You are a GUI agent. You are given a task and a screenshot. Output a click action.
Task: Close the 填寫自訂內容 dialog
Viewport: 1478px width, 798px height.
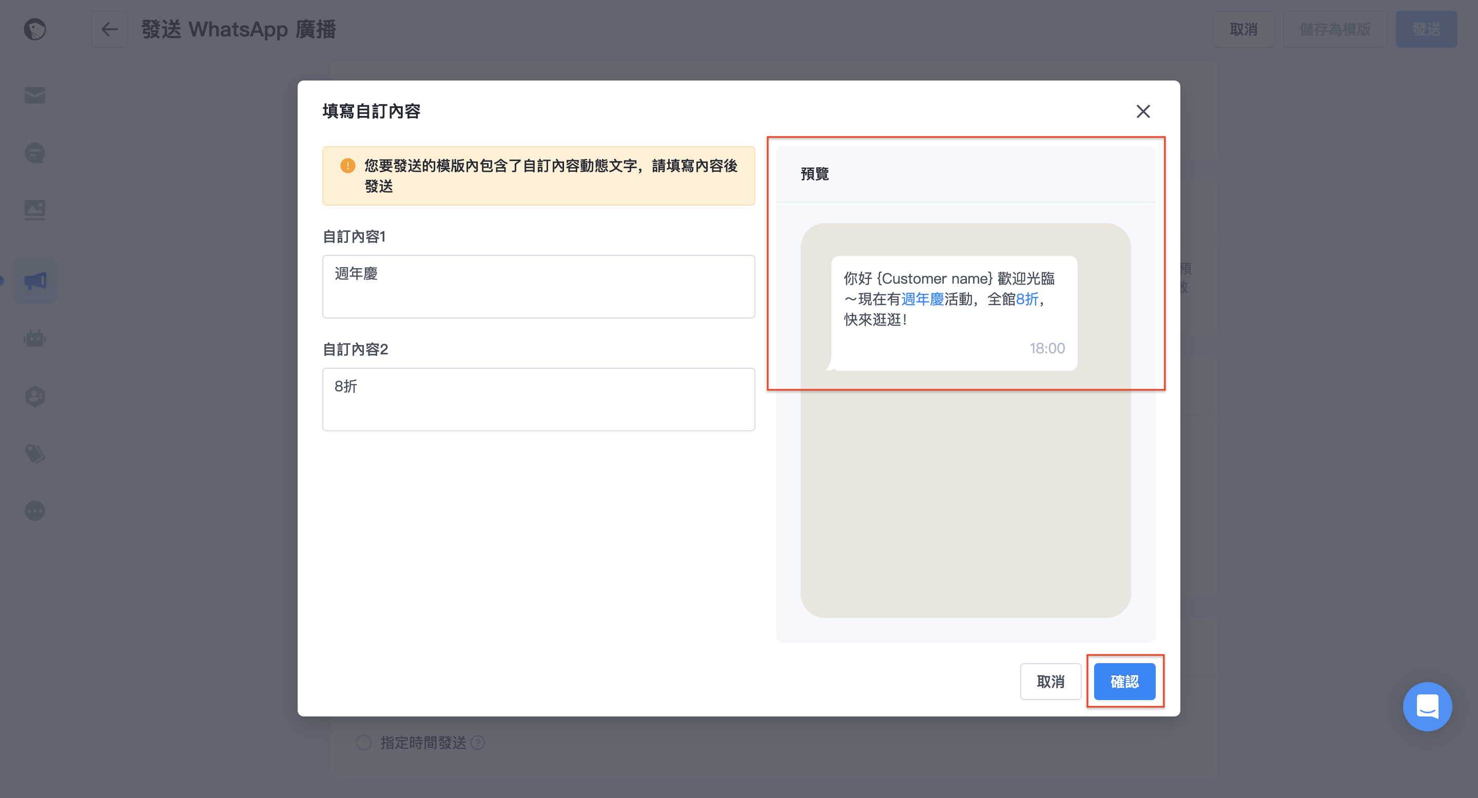[1143, 111]
